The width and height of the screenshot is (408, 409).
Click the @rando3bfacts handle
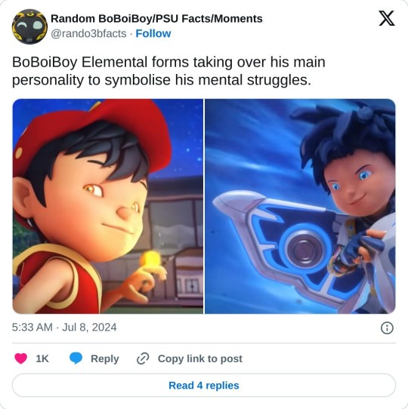pyautogui.click(x=88, y=34)
